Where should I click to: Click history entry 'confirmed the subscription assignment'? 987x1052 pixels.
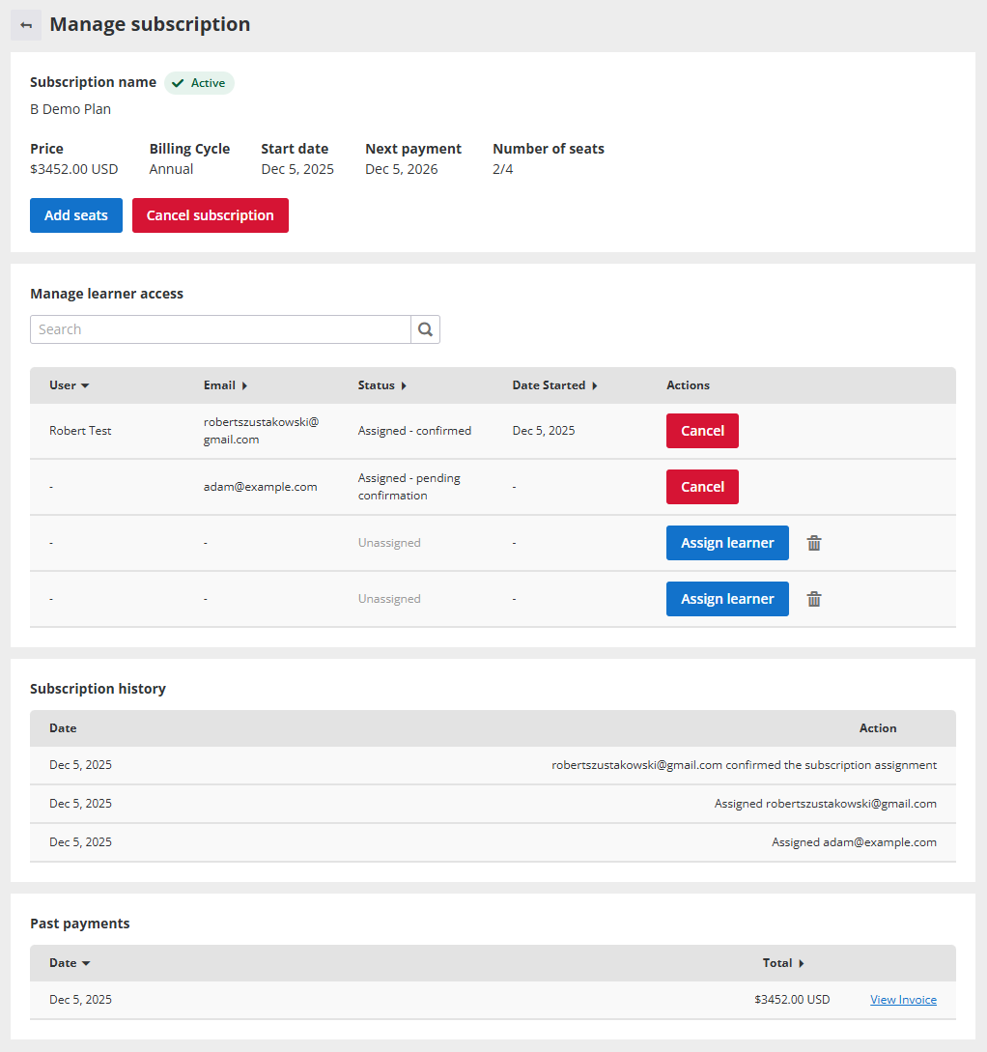click(745, 765)
